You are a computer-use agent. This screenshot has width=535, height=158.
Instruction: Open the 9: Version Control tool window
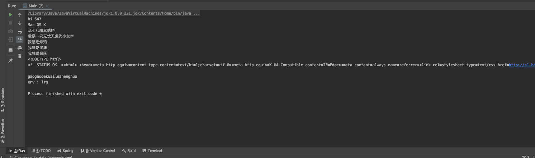click(98, 151)
